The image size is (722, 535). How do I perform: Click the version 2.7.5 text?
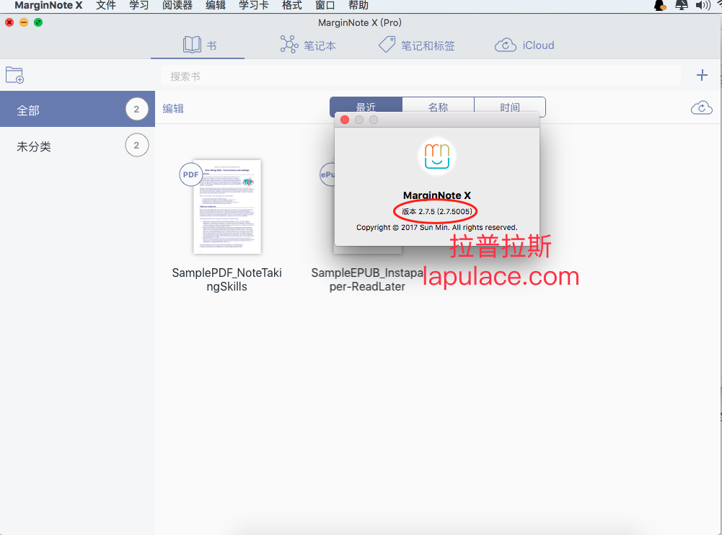point(436,211)
